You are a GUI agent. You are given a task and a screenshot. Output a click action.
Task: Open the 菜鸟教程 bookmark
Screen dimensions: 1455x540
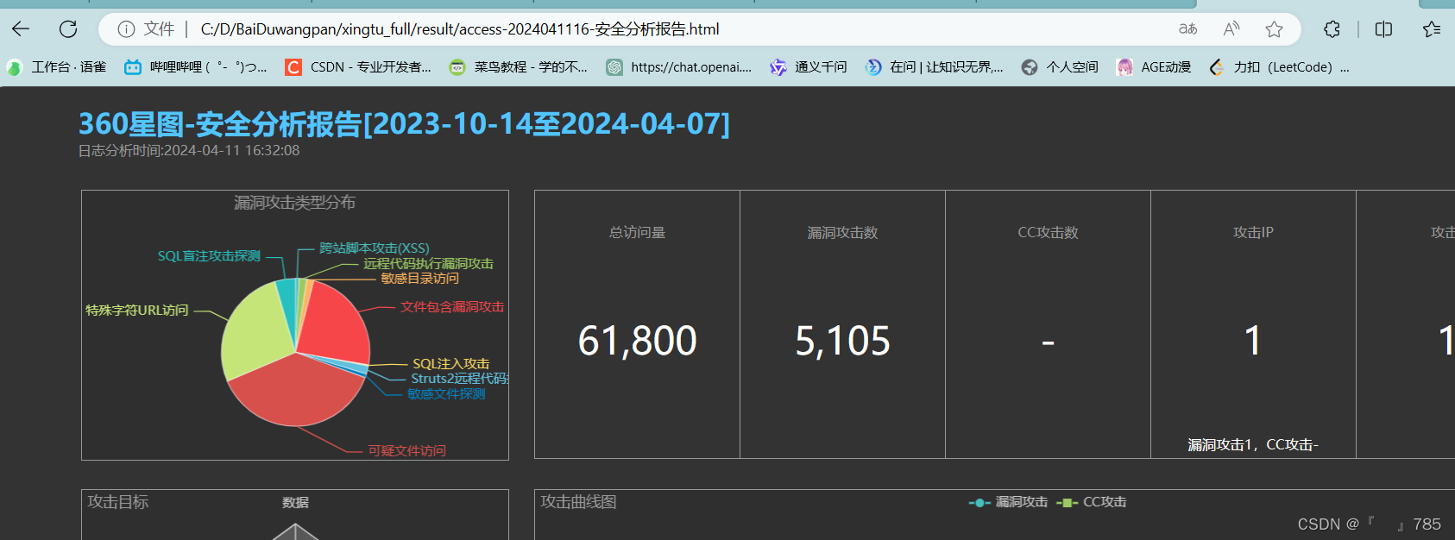(x=519, y=67)
